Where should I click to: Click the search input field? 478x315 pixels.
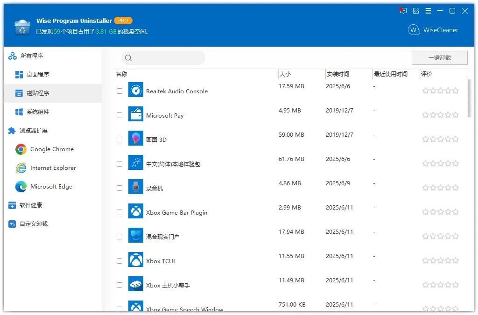click(x=163, y=58)
